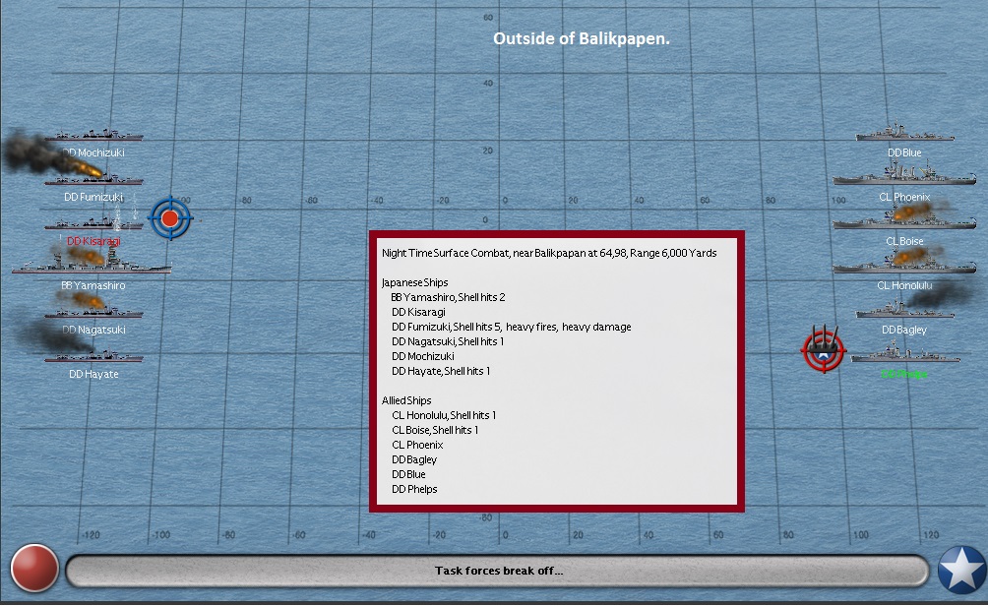Click the Night Time Surface Combat header line
Image resolution: width=988 pixels, height=606 pixels.
(549, 253)
